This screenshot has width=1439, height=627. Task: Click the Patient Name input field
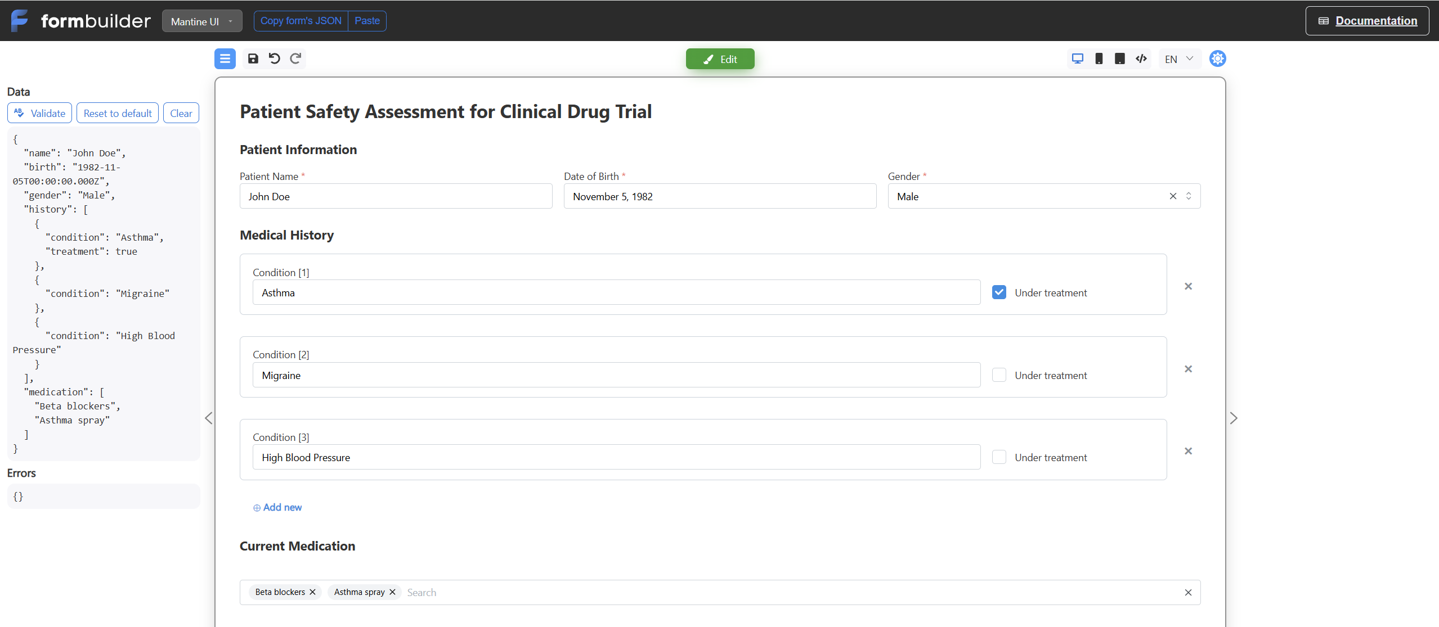(396, 196)
